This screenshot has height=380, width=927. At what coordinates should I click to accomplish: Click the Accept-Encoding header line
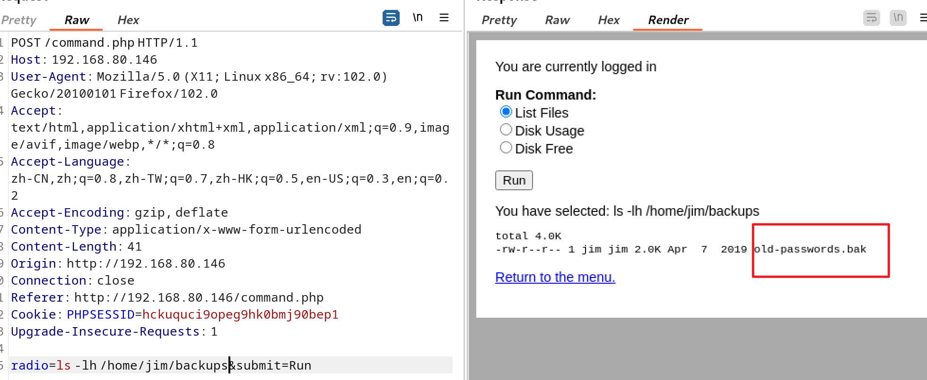pos(119,212)
